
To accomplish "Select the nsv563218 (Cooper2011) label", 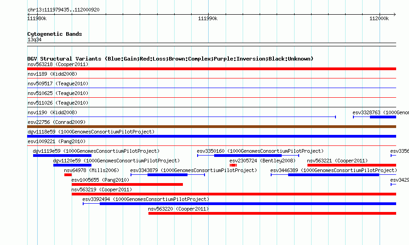I will 58,64.
